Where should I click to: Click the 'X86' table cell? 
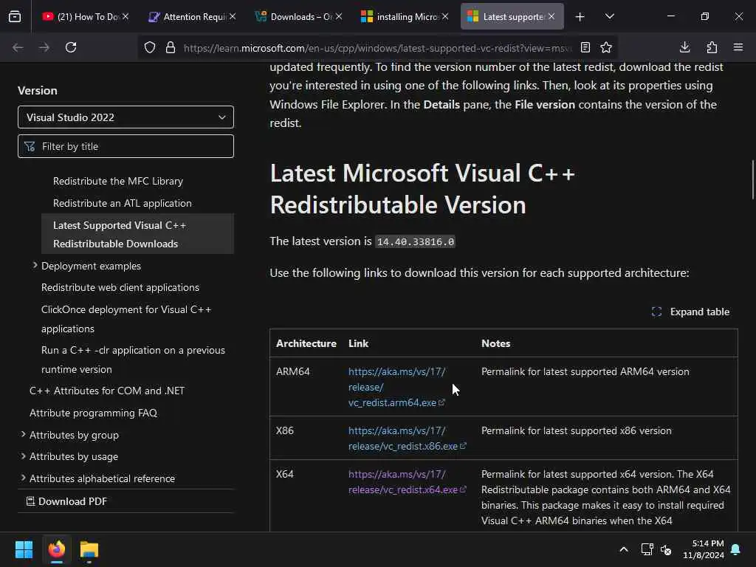284,430
